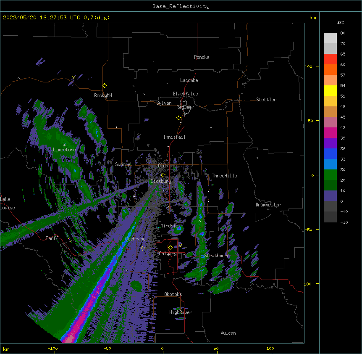Click the dBZ legend heading

[x=340, y=23]
